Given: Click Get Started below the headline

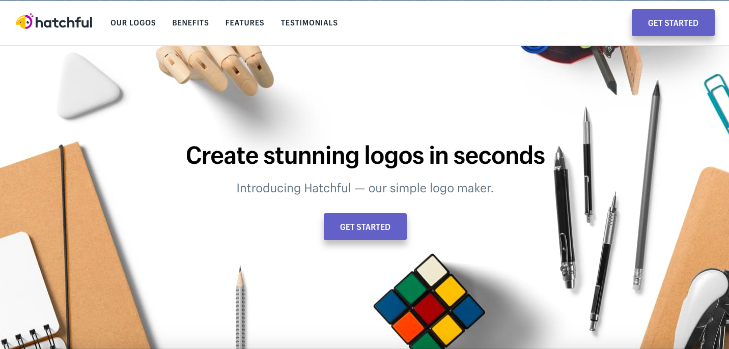Looking at the screenshot, I should [x=365, y=227].
